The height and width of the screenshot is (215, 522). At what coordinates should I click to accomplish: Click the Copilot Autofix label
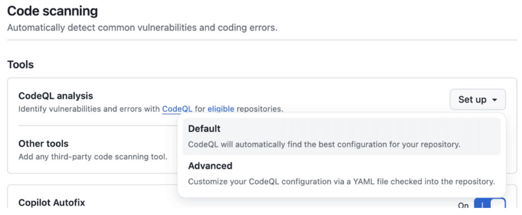coord(51,203)
